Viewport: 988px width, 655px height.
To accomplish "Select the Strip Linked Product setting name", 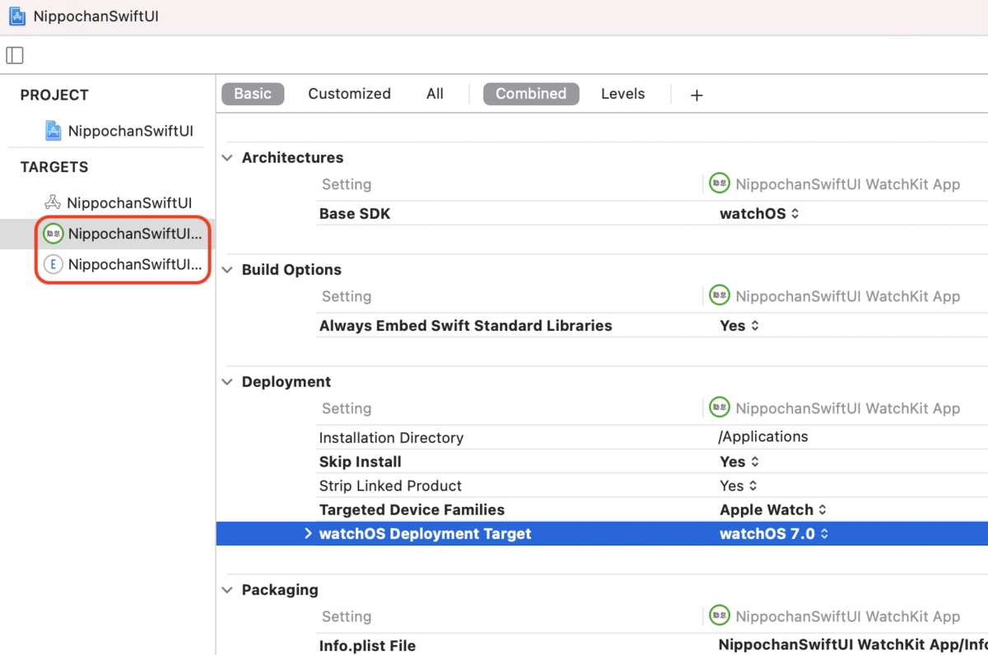I will click(x=390, y=485).
